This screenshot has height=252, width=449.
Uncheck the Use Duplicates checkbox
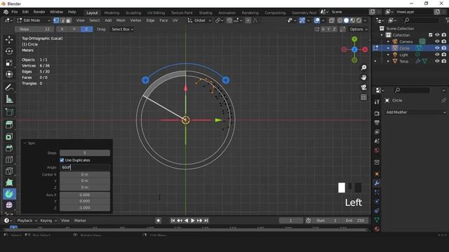coord(62,160)
